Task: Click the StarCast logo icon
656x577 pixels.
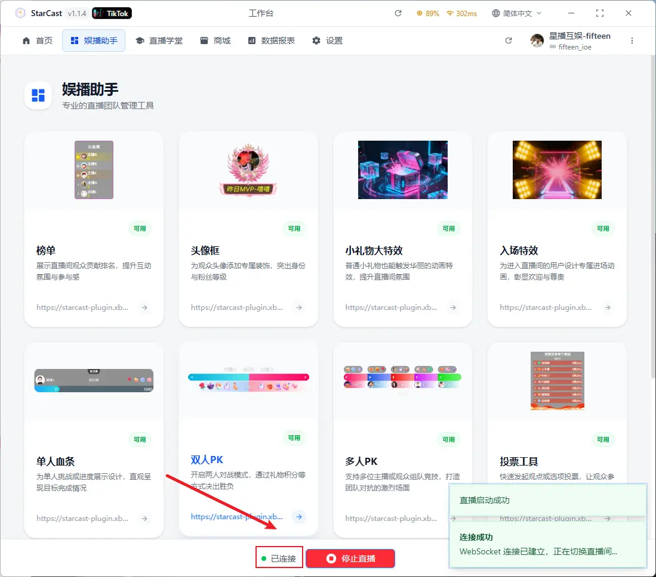Action: tap(20, 13)
